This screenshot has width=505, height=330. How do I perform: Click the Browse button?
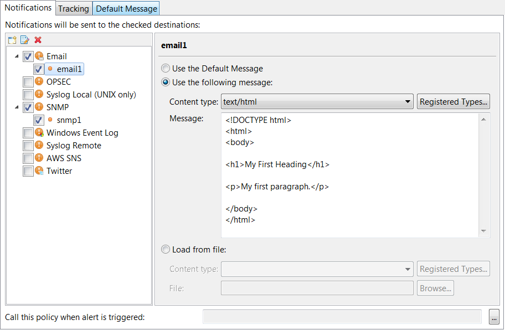click(x=435, y=288)
